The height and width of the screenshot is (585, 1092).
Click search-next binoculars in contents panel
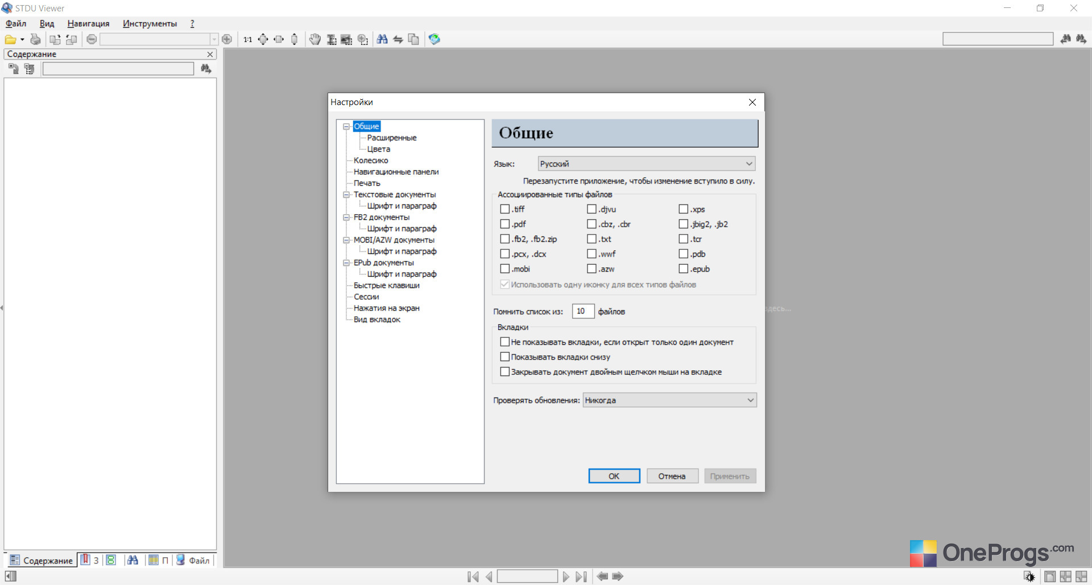206,69
